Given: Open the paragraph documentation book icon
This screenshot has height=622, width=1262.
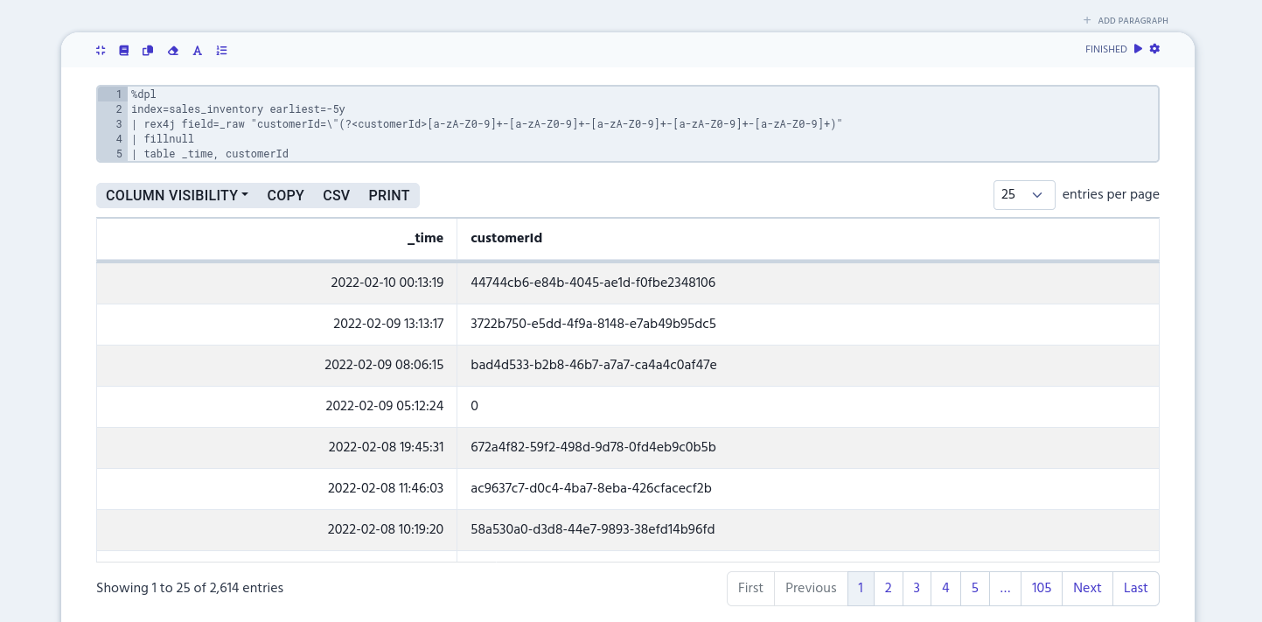Looking at the screenshot, I should click(x=123, y=50).
